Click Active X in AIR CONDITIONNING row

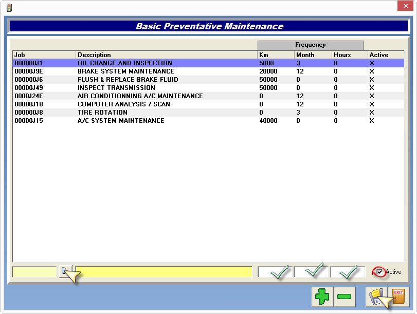(372, 96)
